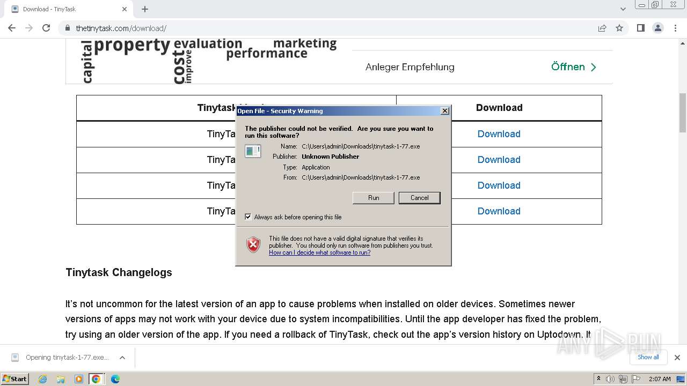Click third Download link in table
687x386 pixels.
point(499,185)
